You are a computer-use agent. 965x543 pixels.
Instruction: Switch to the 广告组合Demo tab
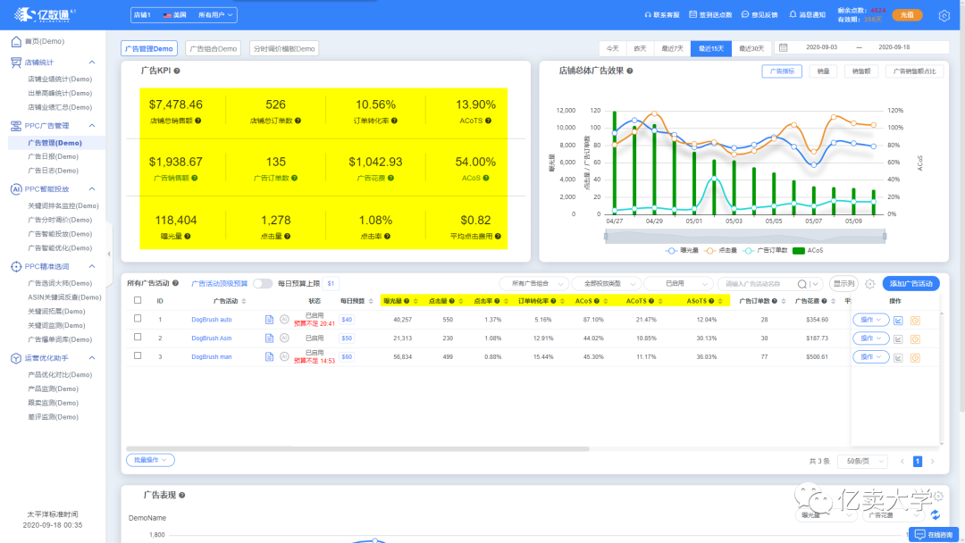(214, 48)
